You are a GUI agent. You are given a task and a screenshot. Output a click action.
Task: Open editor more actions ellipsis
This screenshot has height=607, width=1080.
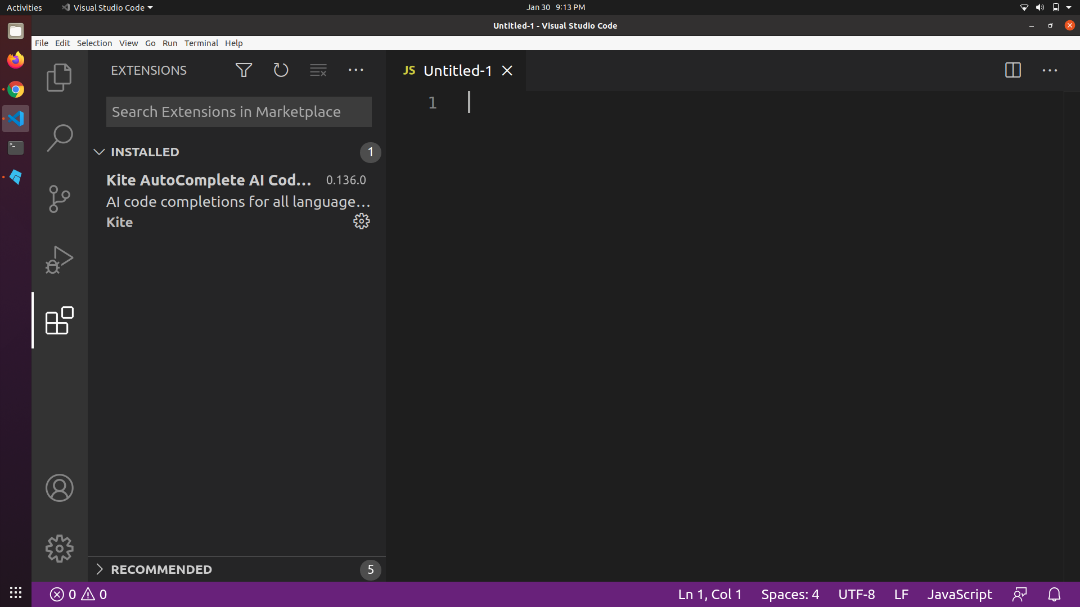tap(1050, 70)
